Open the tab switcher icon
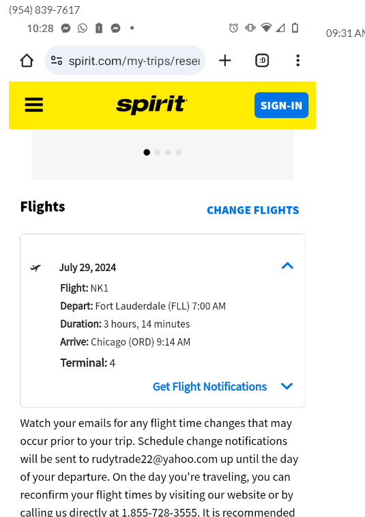 262,61
